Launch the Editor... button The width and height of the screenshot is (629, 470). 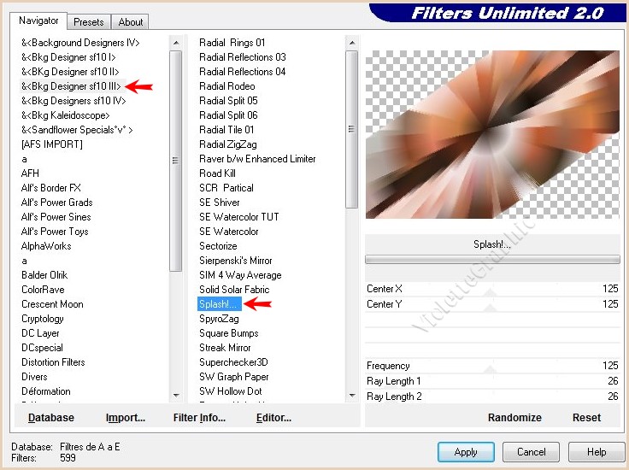point(273,418)
